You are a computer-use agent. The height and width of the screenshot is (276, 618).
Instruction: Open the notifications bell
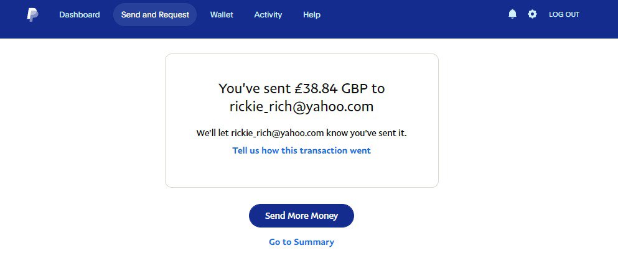point(512,14)
